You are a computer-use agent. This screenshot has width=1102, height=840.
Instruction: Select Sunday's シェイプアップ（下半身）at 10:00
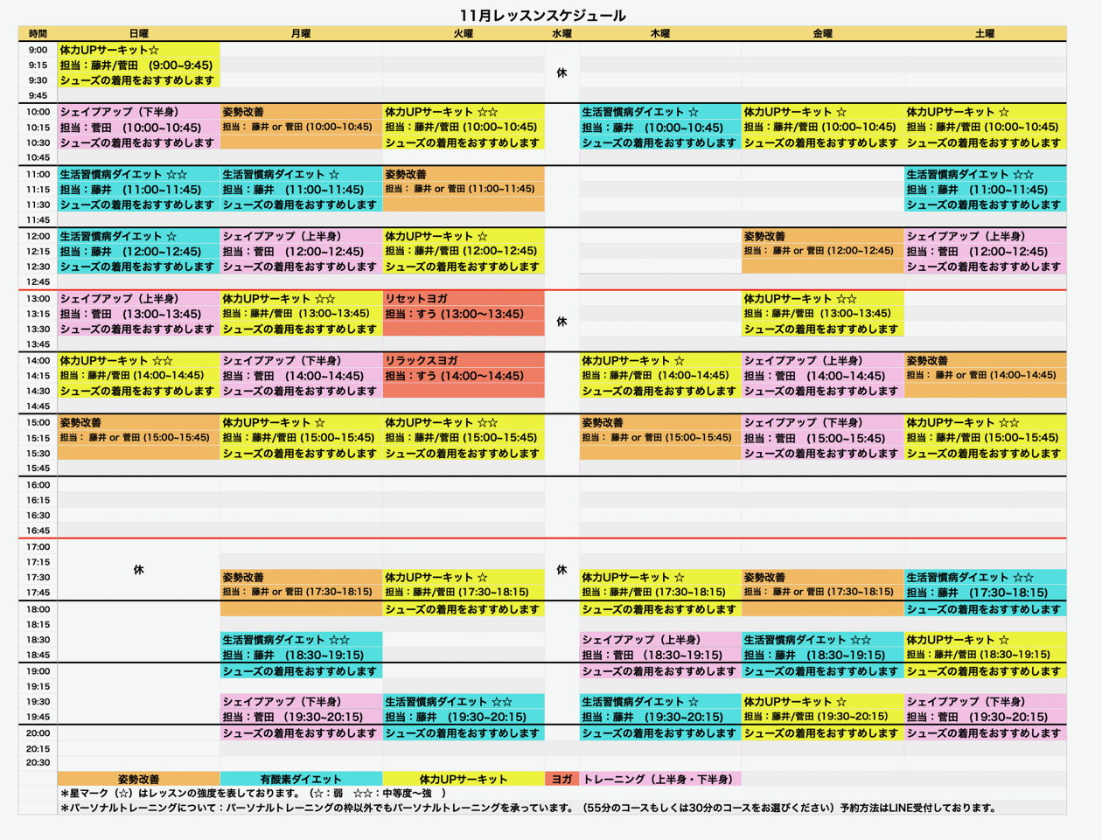click(x=138, y=112)
